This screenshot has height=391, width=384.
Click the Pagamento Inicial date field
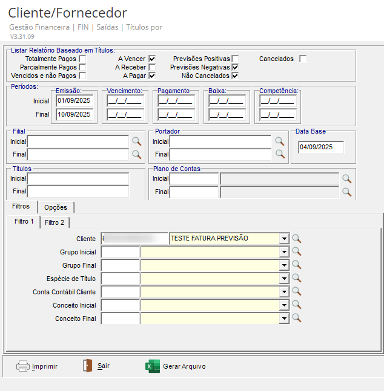pyautogui.click(x=176, y=101)
